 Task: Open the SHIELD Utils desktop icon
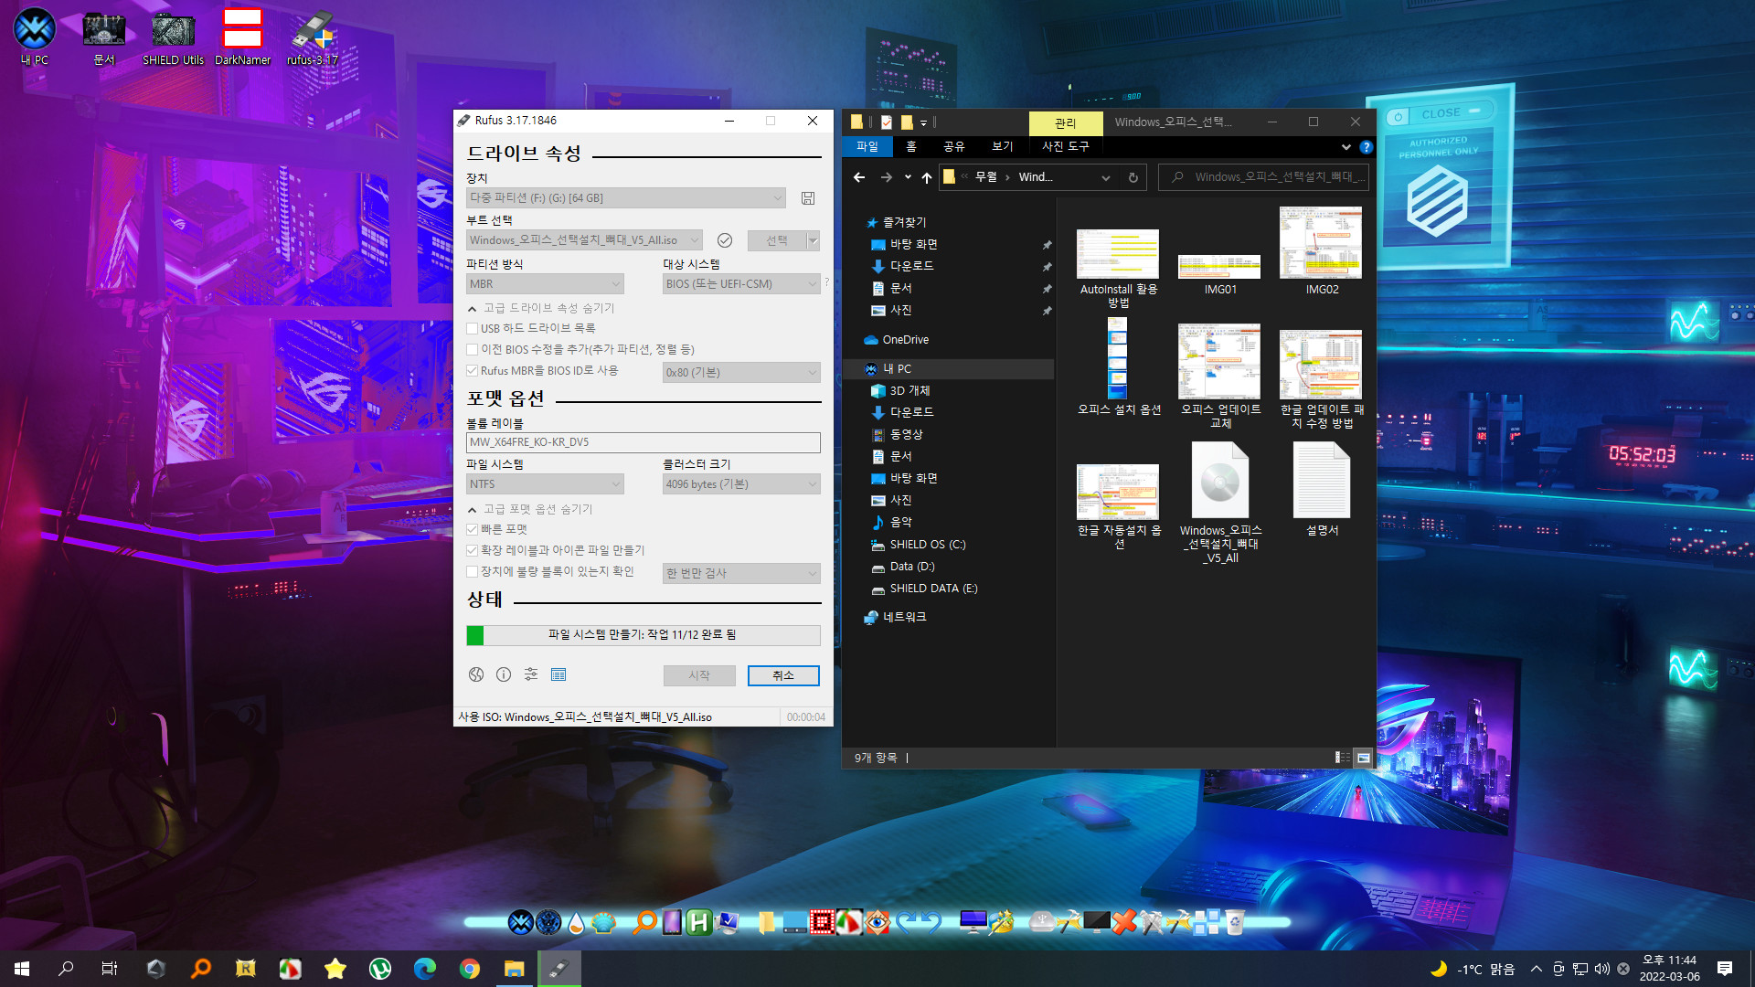(173, 37)
